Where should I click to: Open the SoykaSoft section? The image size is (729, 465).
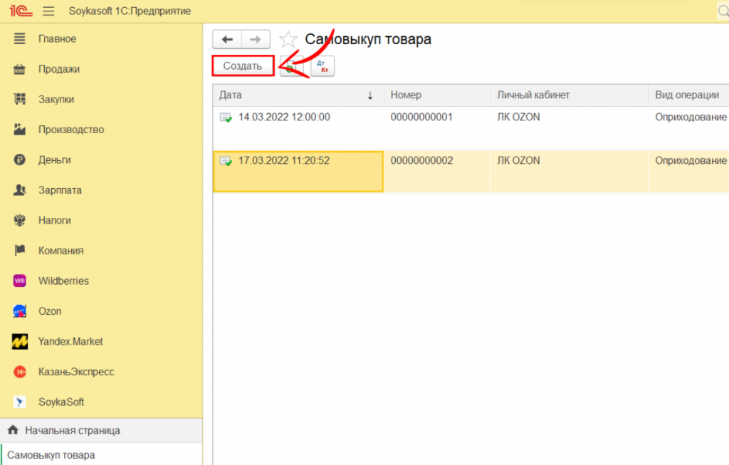(x=61, y=402)
